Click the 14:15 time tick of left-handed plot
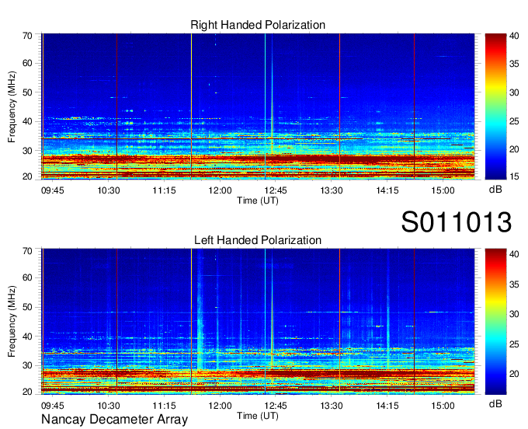The height and width of the screenshot is (429, 528). [387, 406]
